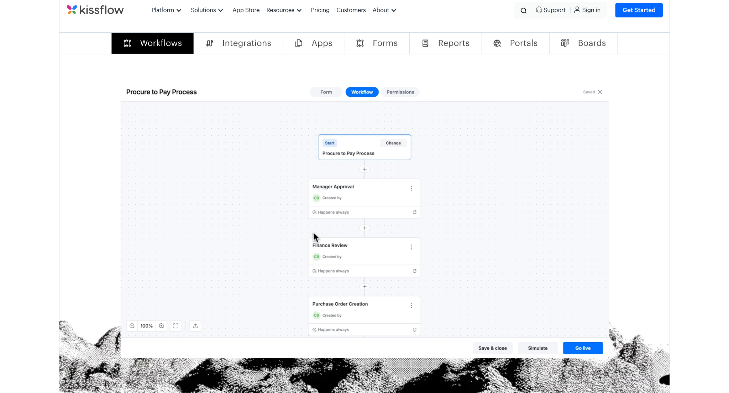Screen dimensions: 729x393
Task: Select the Workflows feature tab
Action: click(x=152, y=43)
